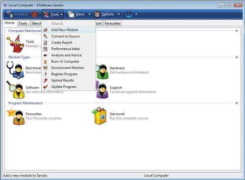245x180 pixels.
Task: Collapse the Program Maintenance section
Action: [x=237, y=103]
